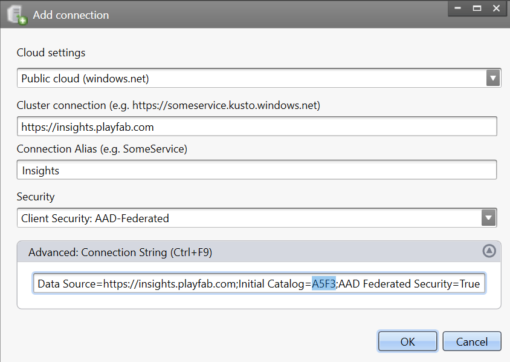Close the Add connection dialog
The width and height of the screenshot is (510, 362).
click(x=496, y=8)
